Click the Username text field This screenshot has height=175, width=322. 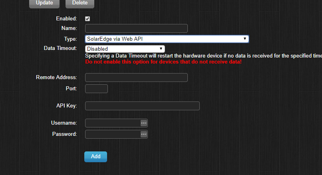(116, 123)
